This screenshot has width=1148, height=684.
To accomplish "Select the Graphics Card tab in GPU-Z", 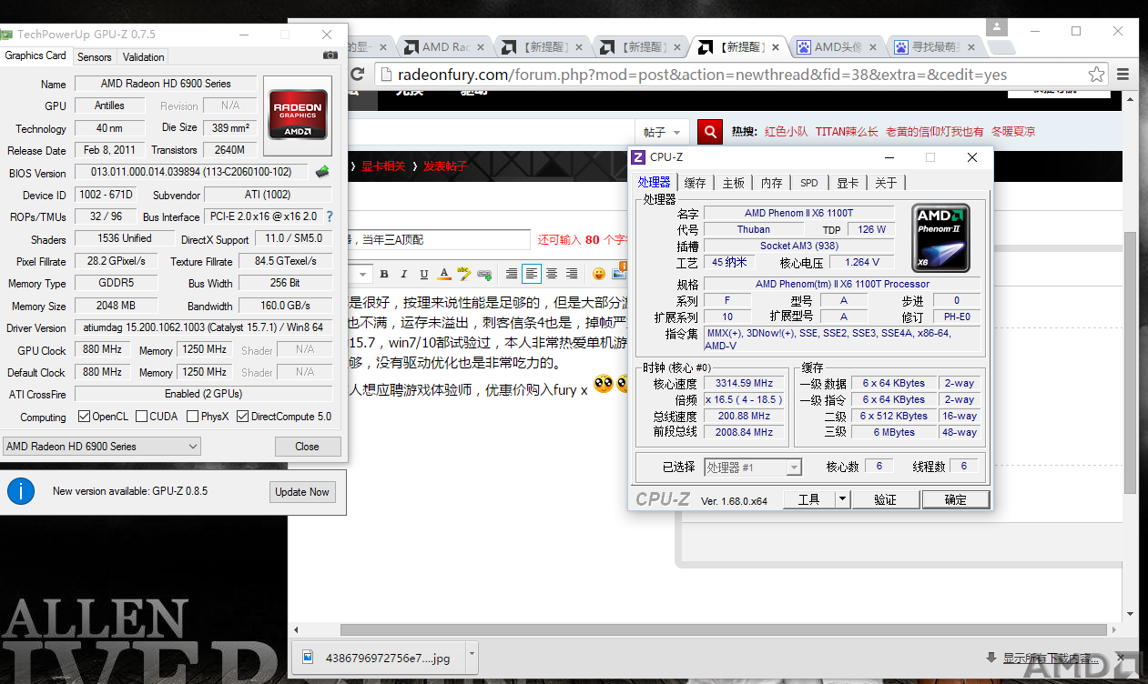I will [36, 55].
